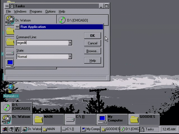Click the Tasks window title bar icon
This screenshot has height=134, width=179.
point(12,6)
